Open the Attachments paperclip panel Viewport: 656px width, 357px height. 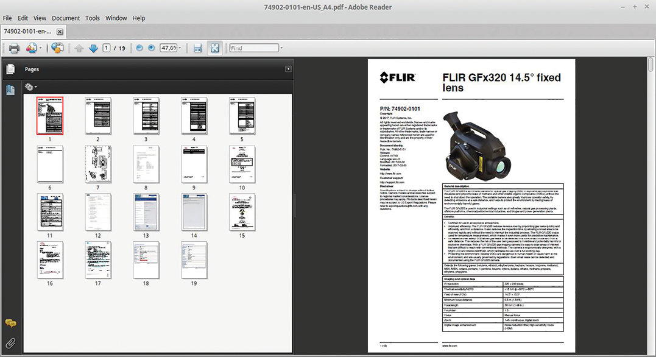click(x=10, y=344)
